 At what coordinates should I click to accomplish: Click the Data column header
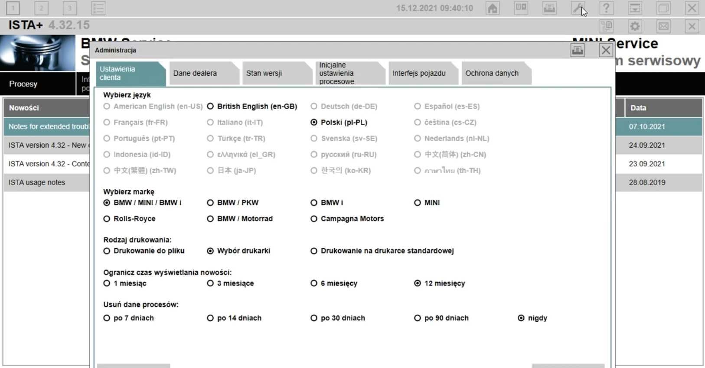[663, 108]
